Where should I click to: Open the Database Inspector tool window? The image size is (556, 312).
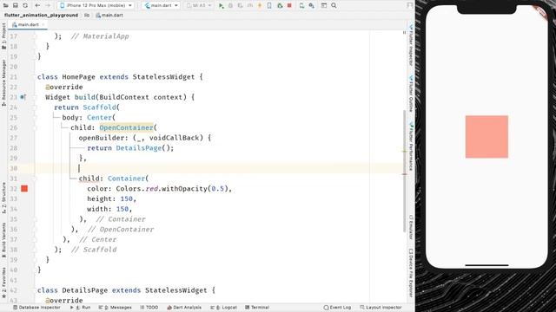[x=36, y=308]
